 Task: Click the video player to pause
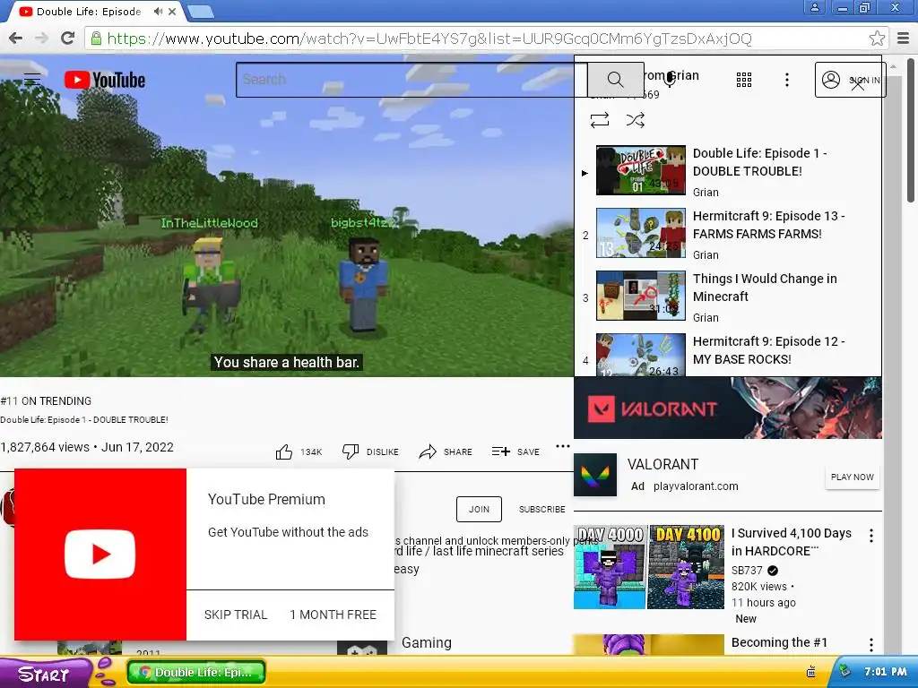click(x=286, y=217)
